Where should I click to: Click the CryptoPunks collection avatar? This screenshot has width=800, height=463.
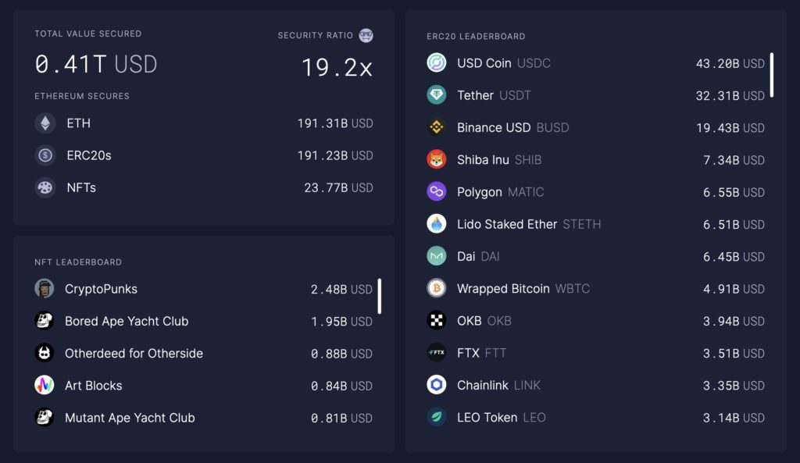45,289
